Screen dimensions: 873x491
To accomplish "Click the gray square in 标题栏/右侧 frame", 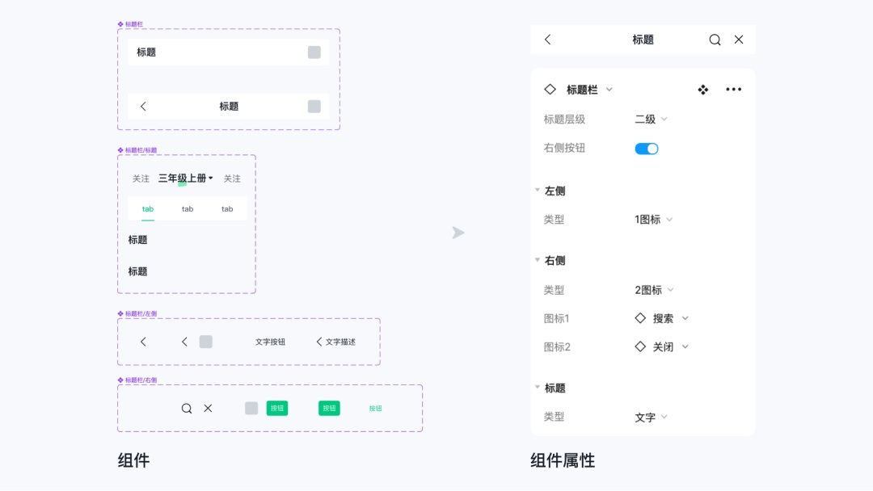I will pyautogui.click(x=251, y=408).
